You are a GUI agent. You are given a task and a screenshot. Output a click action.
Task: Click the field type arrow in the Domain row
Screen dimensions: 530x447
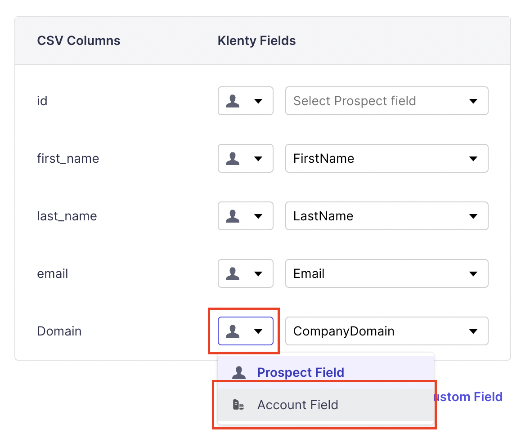[258, 331]
